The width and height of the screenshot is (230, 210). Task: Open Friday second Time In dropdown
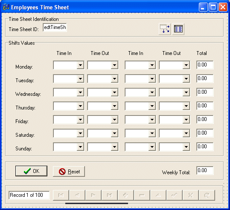tap(152, 120)
